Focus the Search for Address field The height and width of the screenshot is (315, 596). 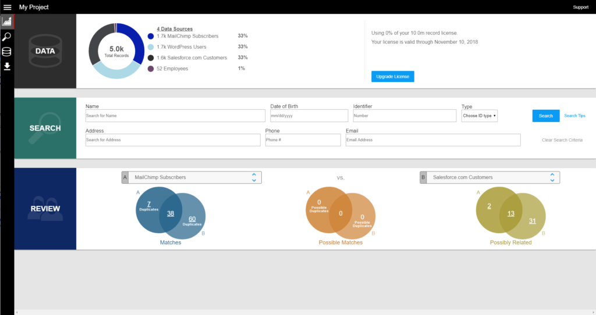coord(173,140)
